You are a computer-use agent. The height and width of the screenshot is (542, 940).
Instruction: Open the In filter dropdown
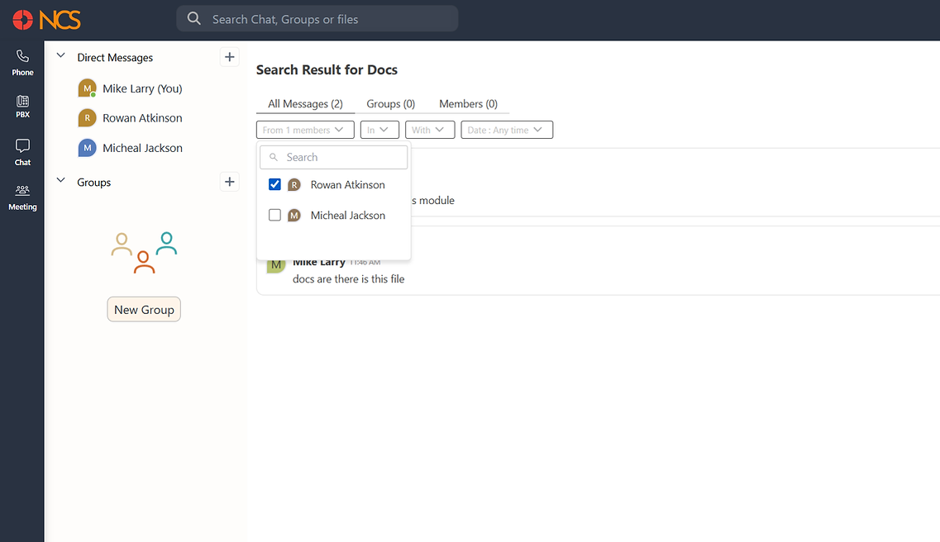click(x=379, y=130)
